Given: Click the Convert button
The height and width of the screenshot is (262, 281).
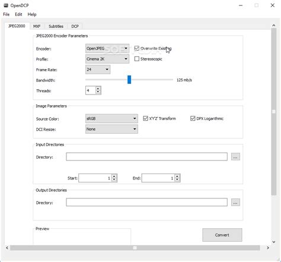Looking at the screenshot, I should pos(222,235).
